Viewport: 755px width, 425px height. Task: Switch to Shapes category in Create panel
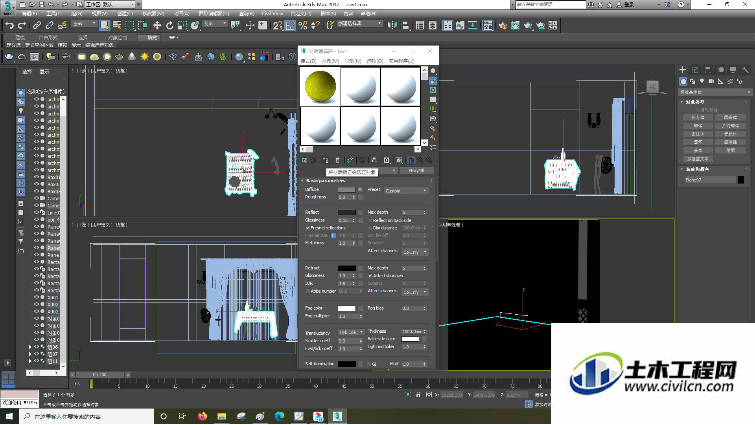(692, 81)
